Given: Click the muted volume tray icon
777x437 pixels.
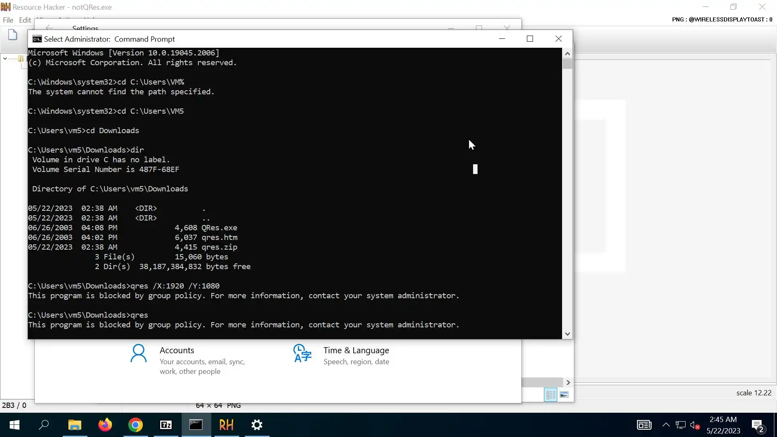Looking at the screenshot, I should (x=694, y=425).
